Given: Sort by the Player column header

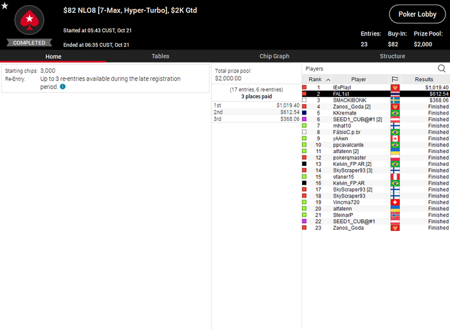Looking at the screenshot, I should (x=359, y=79).
